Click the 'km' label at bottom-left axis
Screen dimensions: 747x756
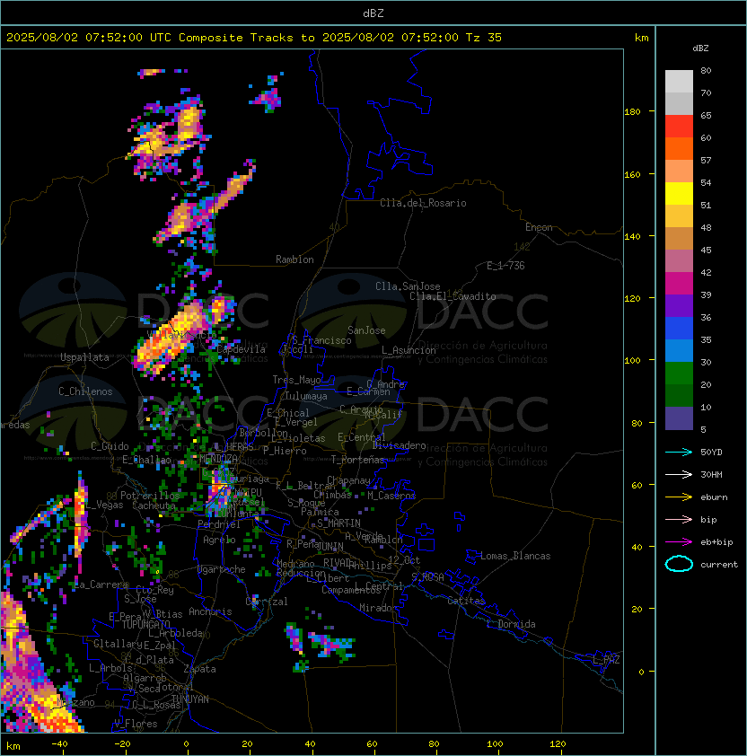[13, 746]
